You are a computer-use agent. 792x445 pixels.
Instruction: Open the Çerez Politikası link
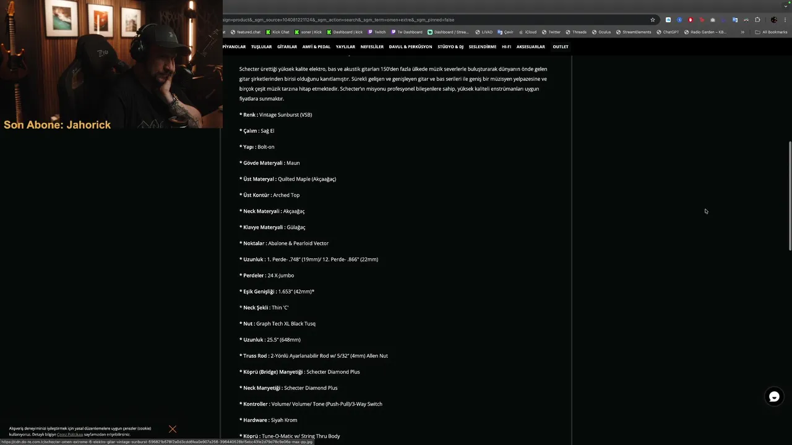(70, 434)
